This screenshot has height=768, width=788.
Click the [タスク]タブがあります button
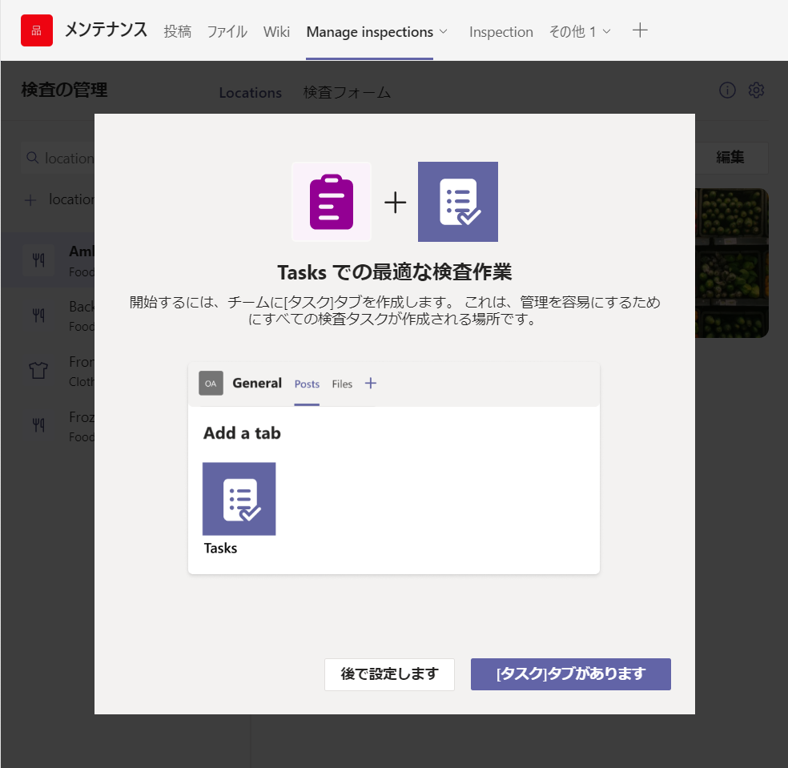[570, 674]
